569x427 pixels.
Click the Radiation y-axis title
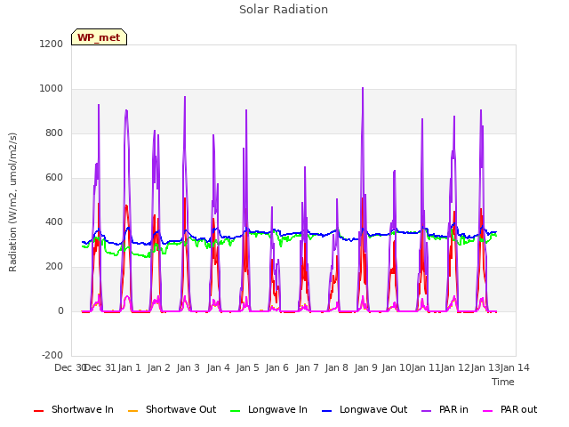point(12,202)
